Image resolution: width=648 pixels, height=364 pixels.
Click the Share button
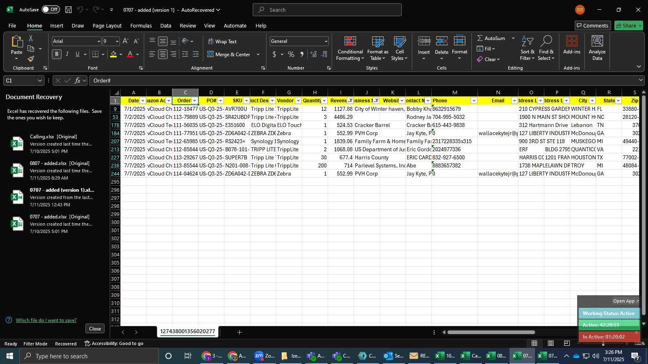coord(629,25)
